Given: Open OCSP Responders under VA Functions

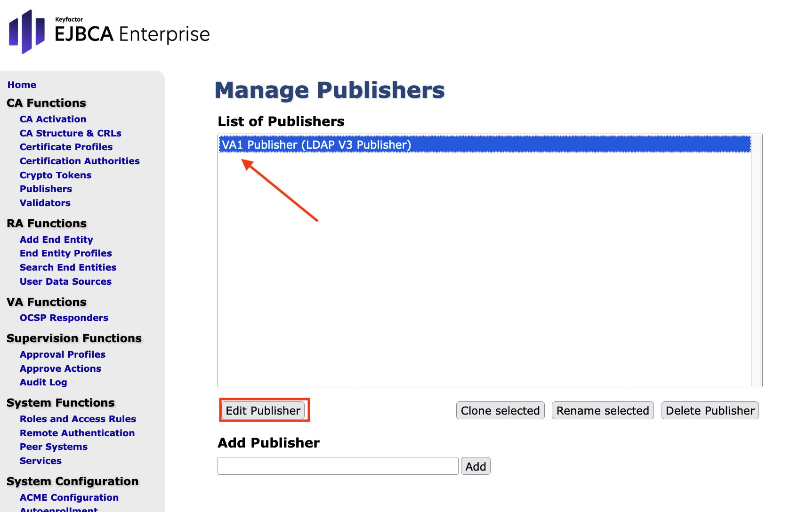Looking at the screenshot, I should point(64,318).
